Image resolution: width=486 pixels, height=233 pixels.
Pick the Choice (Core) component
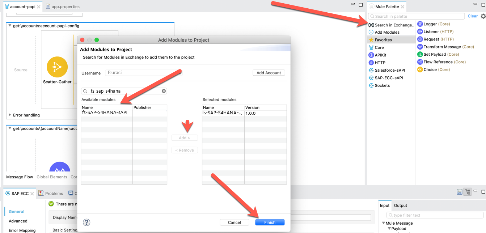(434, 69)
